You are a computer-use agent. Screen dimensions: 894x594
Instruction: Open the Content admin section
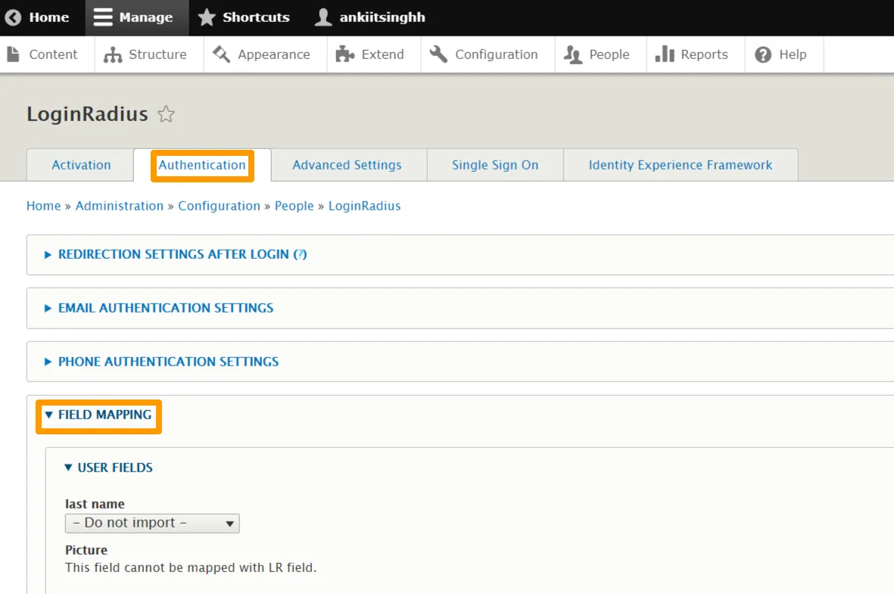pos(43,54)
